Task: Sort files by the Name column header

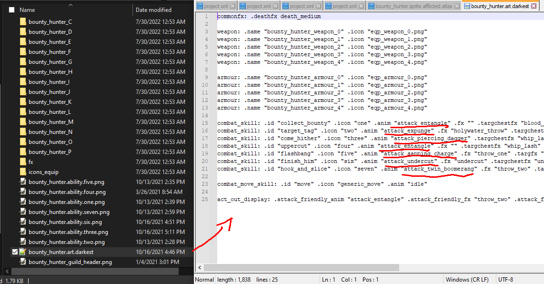Action: 27,10
